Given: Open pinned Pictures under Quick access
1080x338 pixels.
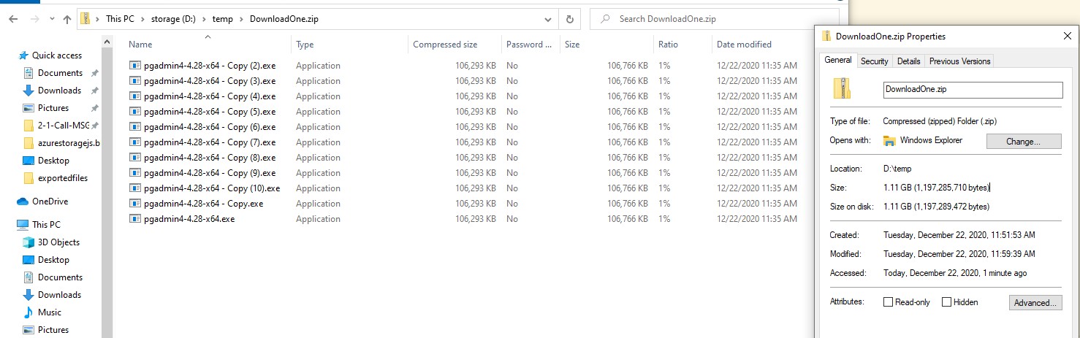Looking at the screenshot, I should [53, 108].
